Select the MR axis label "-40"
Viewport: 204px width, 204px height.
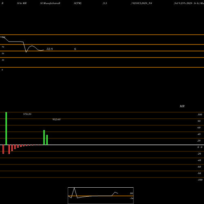coord(199,160)
